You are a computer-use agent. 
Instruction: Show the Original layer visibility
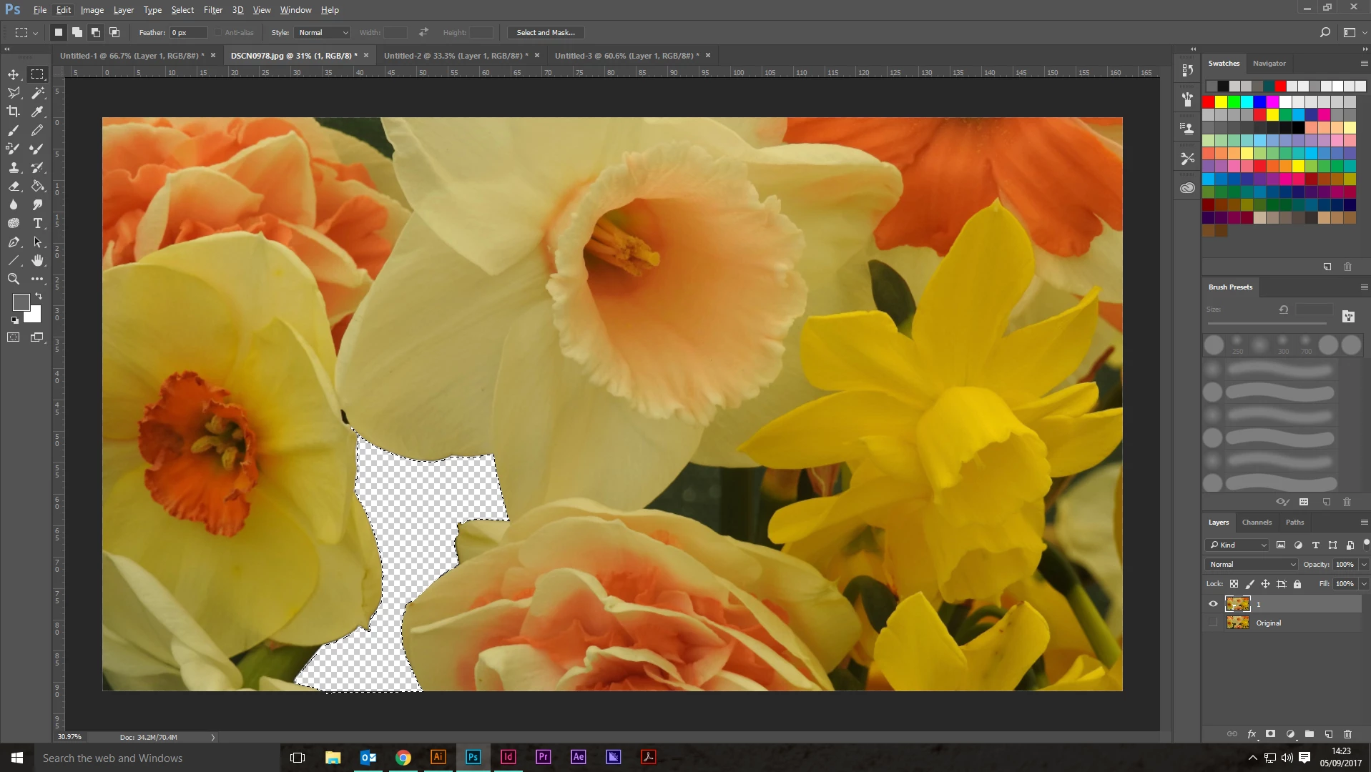click(x=1213, y=623)
